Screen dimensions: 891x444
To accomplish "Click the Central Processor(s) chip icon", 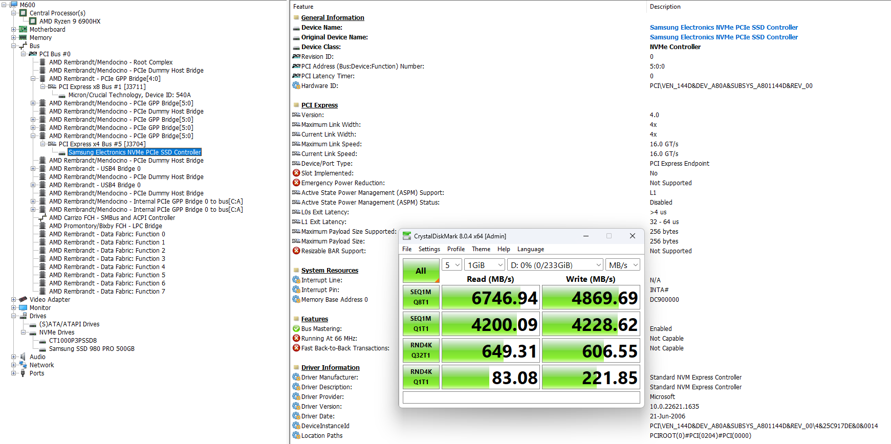I will pos(23,13).
